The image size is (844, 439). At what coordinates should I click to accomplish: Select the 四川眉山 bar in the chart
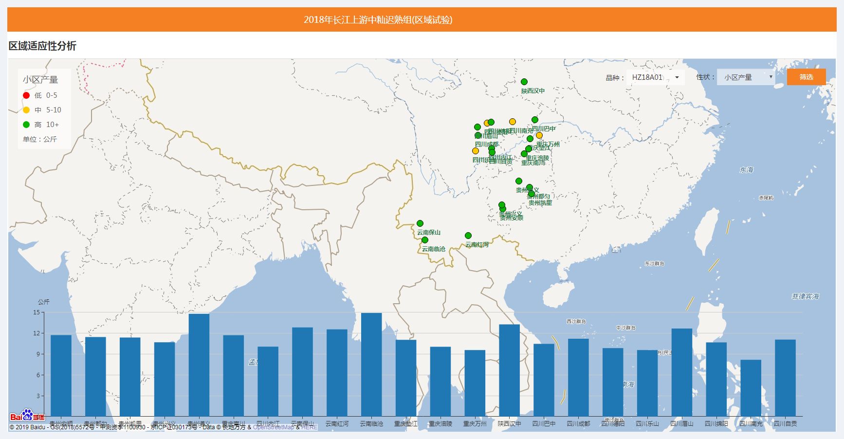click(681, 372)
